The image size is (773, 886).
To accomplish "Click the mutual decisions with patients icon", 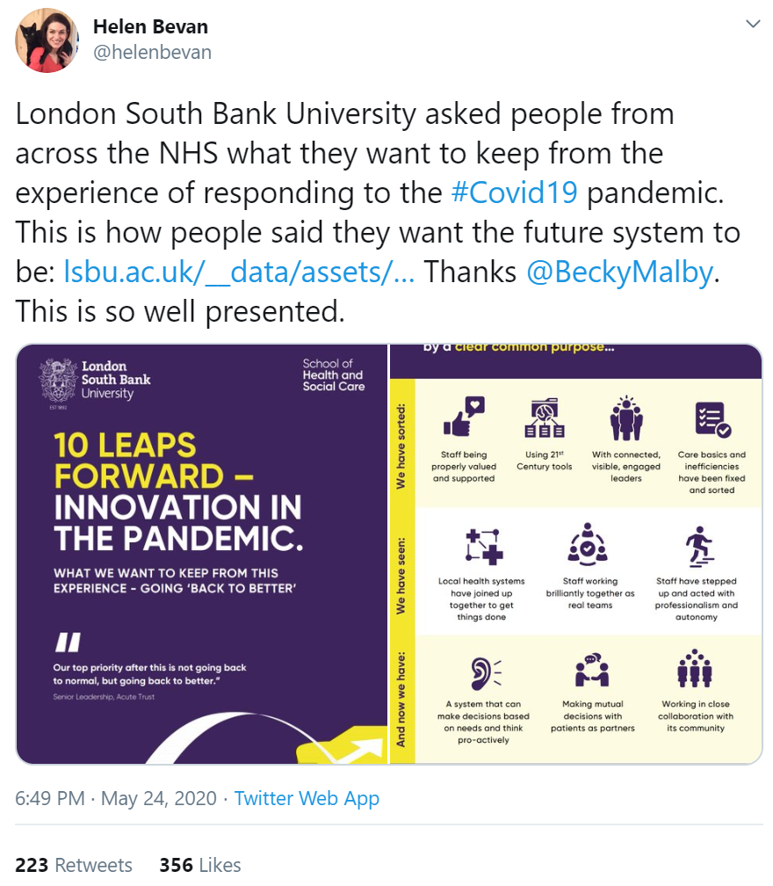I will (x=592, y=670).
